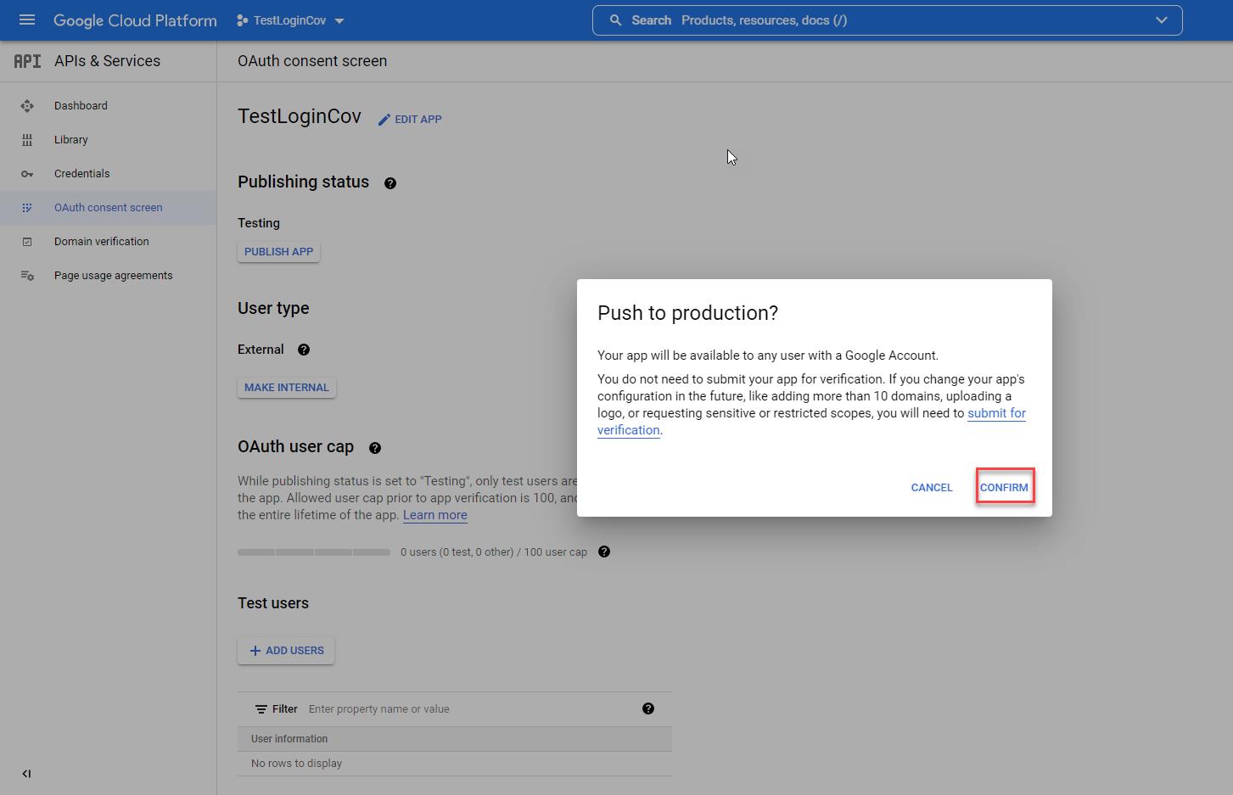The height and width of the screenshot is (795, 1233).
Task: Collapse the sidebar with the arrow icon
Action: click(26, 774)
